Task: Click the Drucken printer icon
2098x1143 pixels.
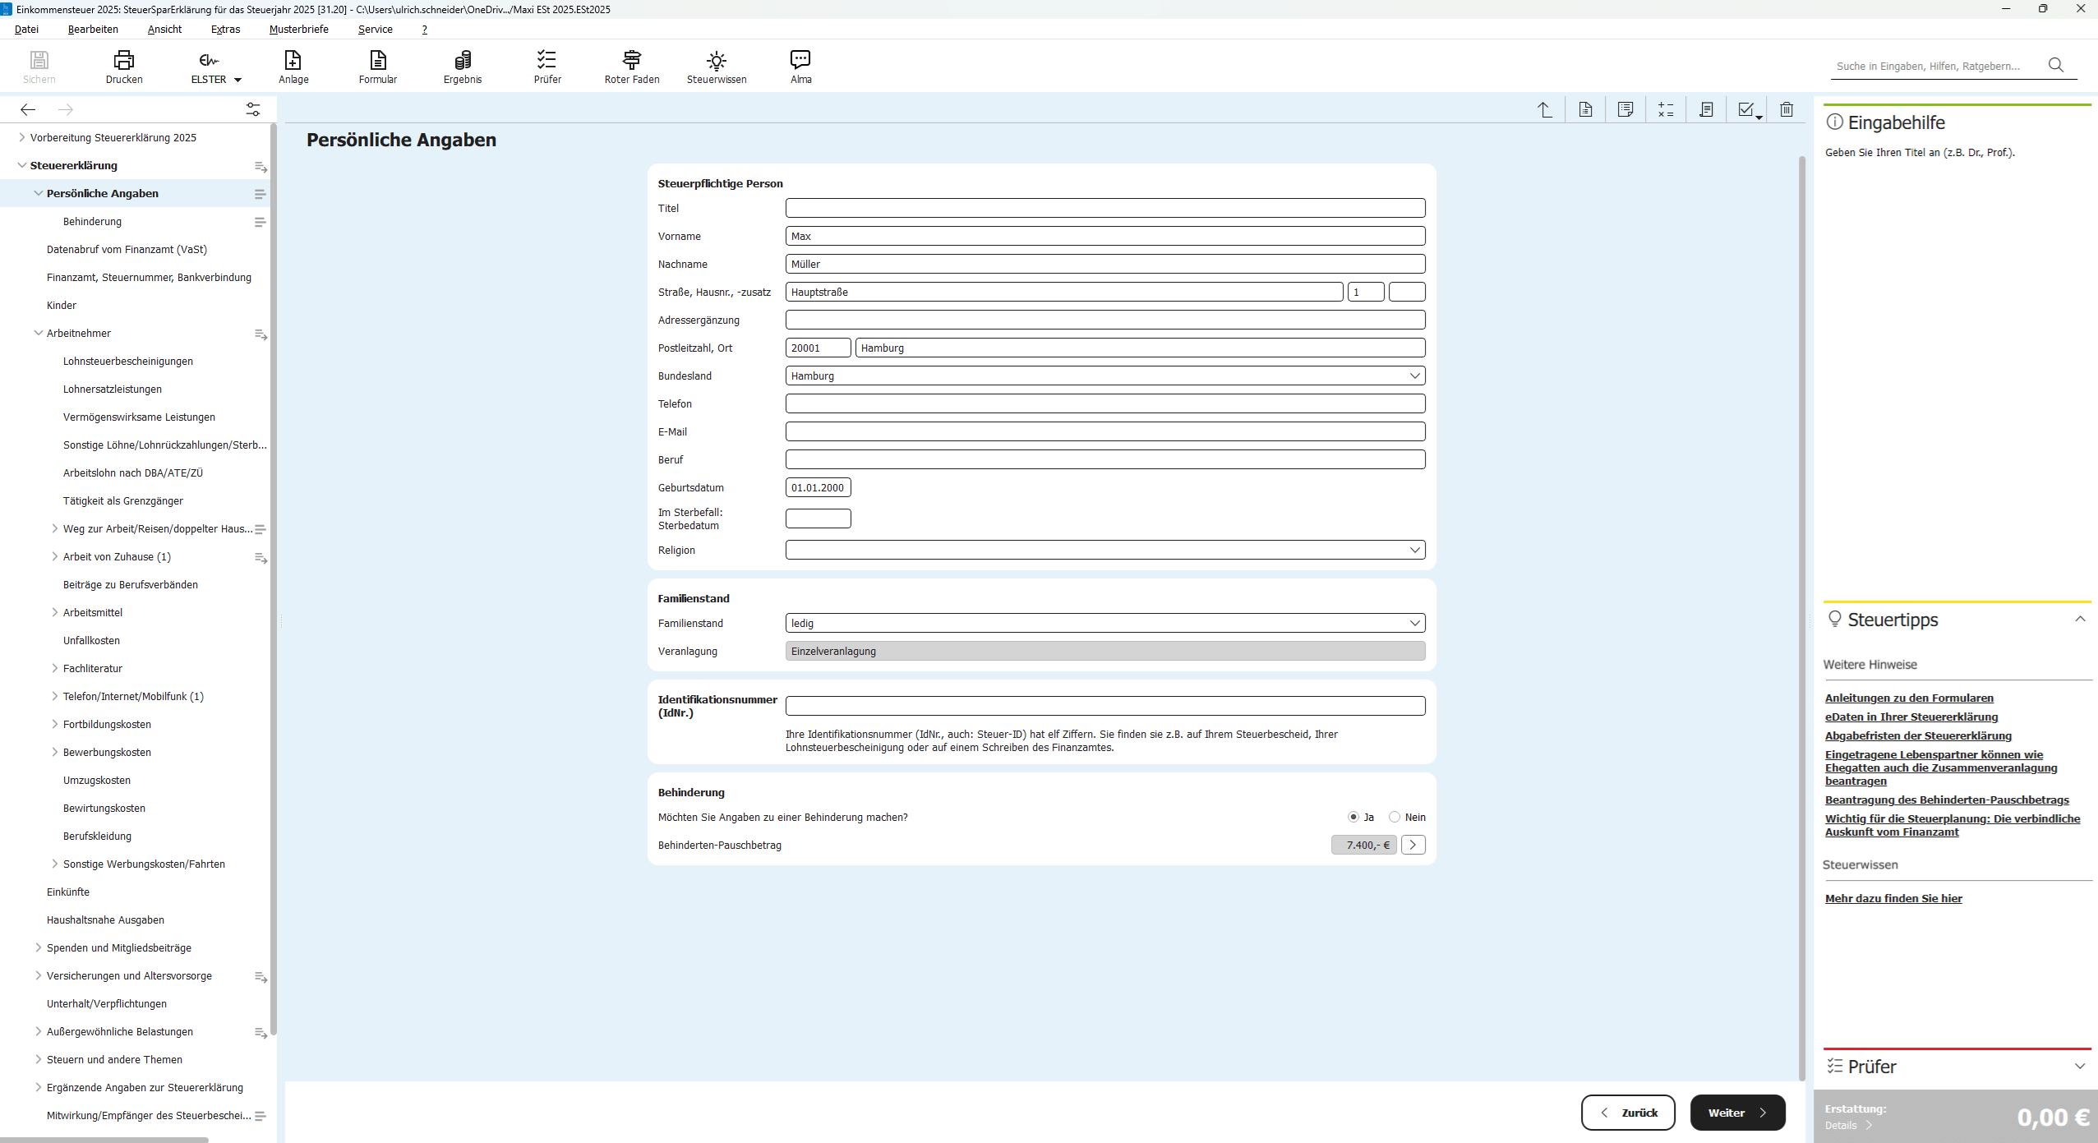Action: click(124, 60)
